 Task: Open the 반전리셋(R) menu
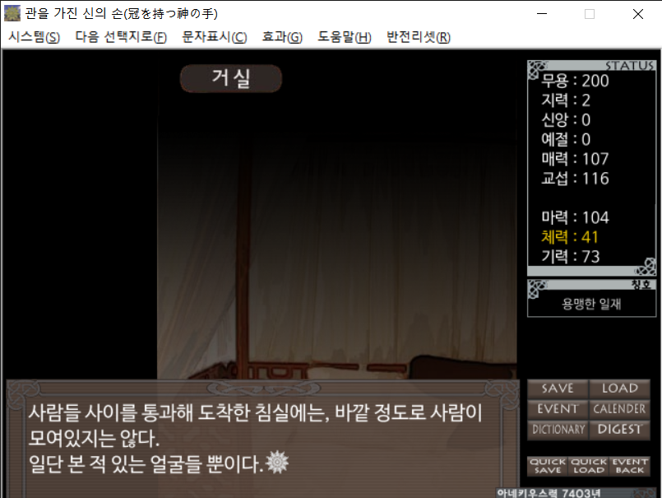click(419, 37)
